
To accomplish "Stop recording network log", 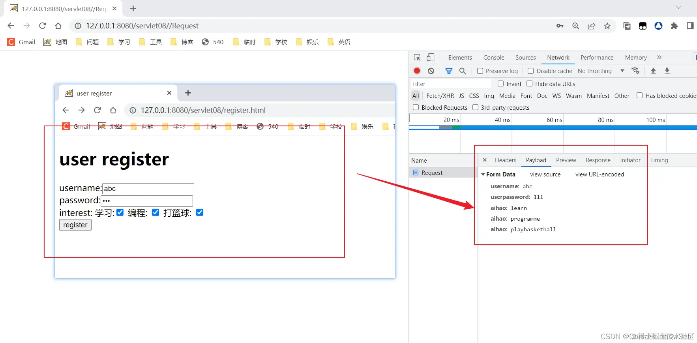I will [x=417, y=71].
